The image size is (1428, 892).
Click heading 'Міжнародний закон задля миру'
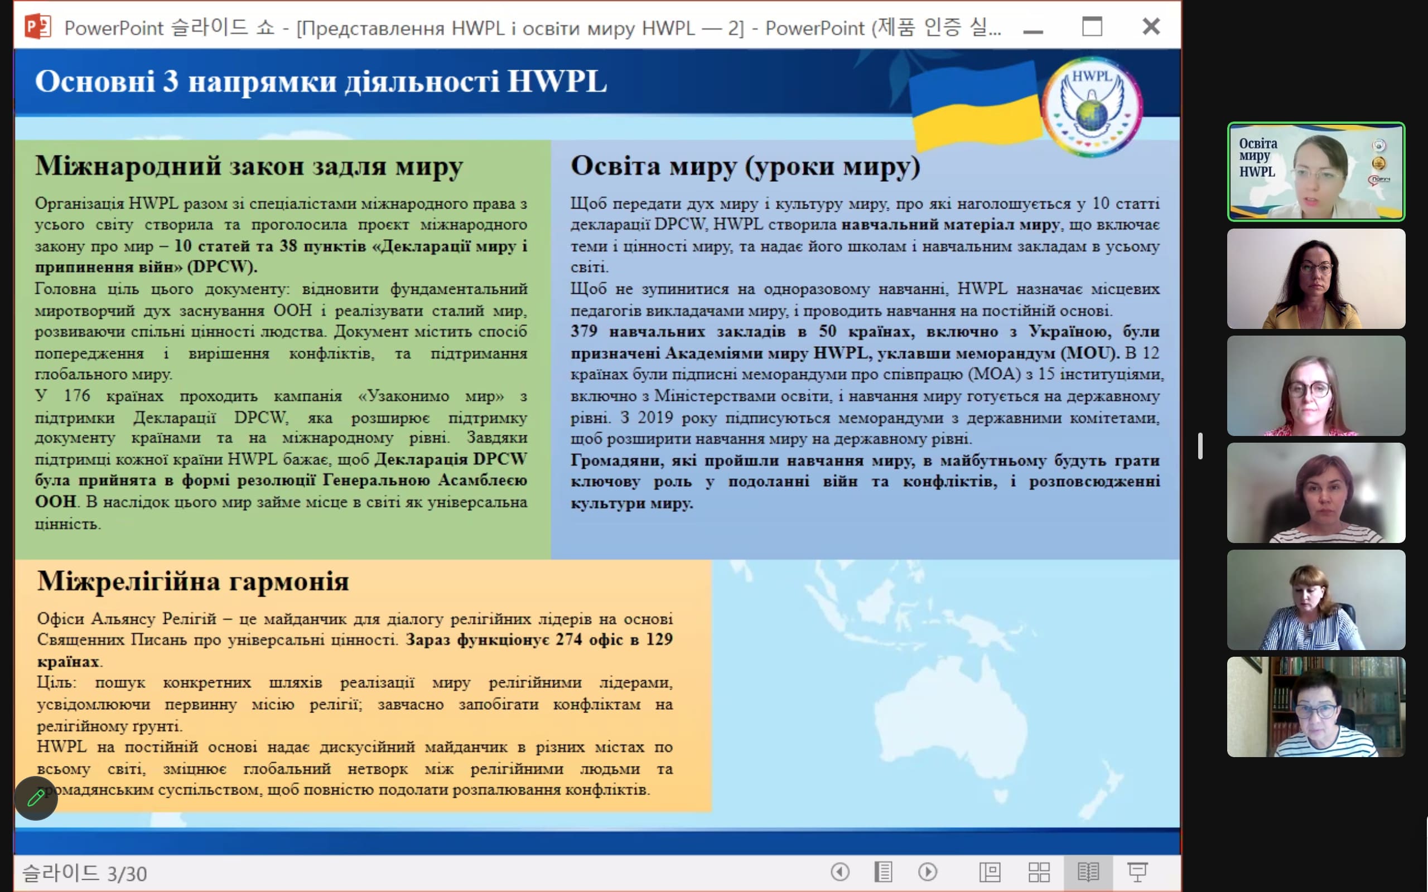click(249, 166)
